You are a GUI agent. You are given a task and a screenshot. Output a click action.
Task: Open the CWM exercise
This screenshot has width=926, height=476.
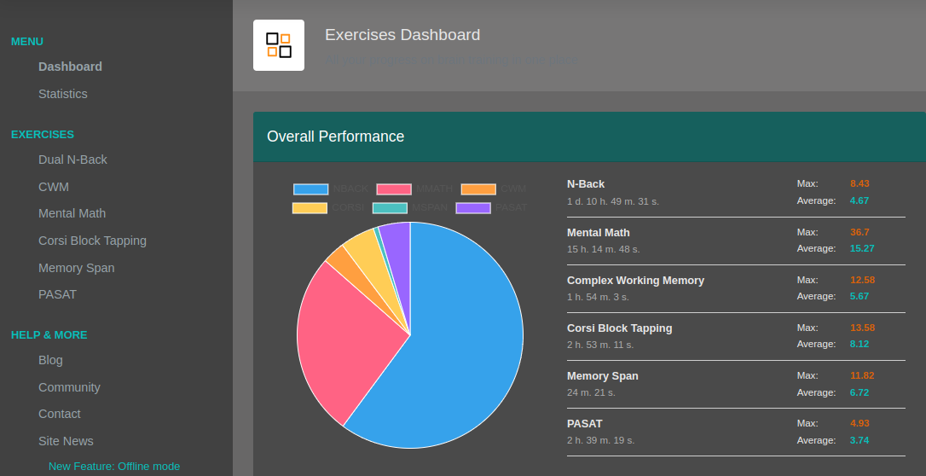click(x=54, y=187)
